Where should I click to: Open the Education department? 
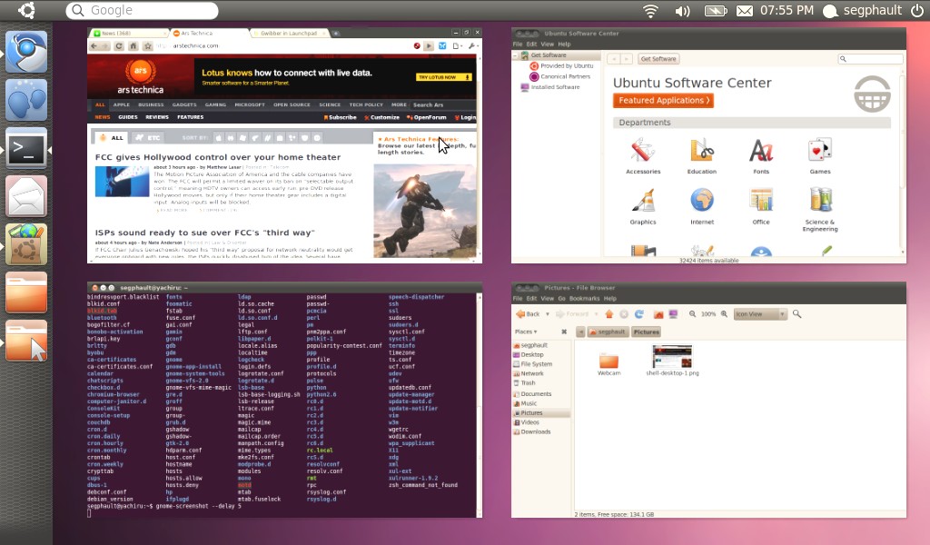pyautogui.click(x=702, y=156)
